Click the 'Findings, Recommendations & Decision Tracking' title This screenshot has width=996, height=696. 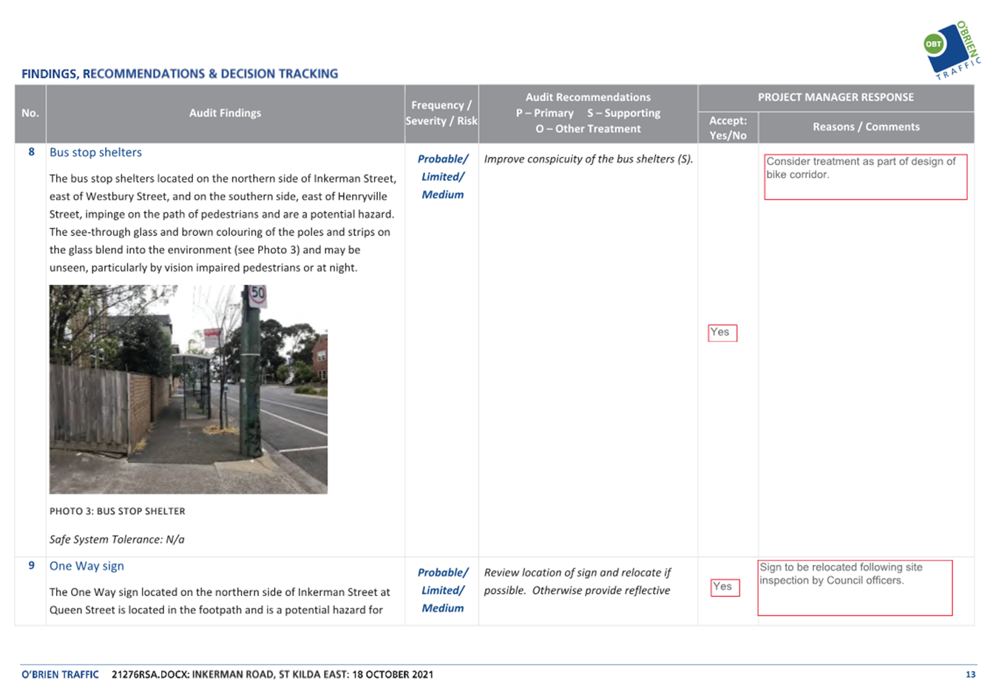(180, 74)
